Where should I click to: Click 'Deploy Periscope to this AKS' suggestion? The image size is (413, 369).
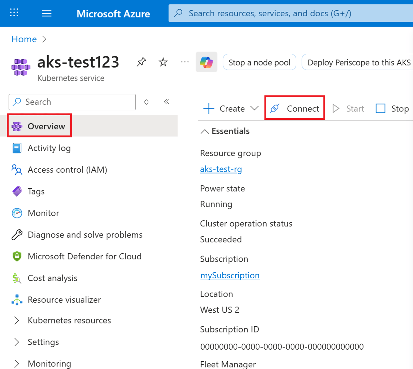point(357,62)
